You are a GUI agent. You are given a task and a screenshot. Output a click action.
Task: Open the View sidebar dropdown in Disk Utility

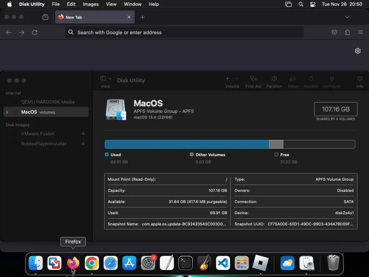tap(106, 79)
